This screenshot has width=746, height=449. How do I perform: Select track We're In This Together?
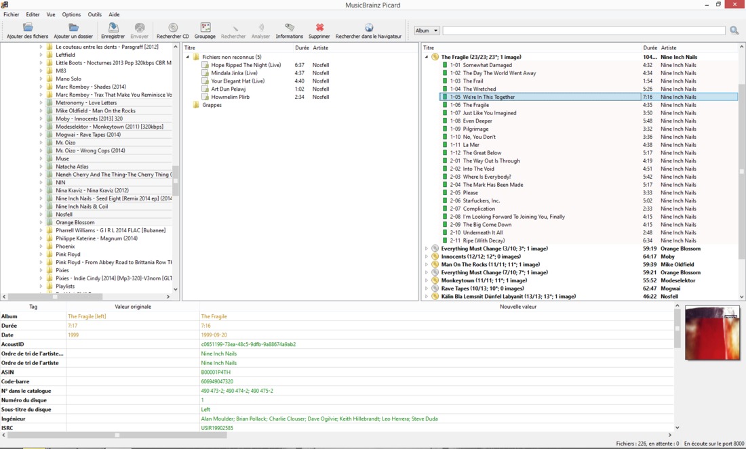588,97
